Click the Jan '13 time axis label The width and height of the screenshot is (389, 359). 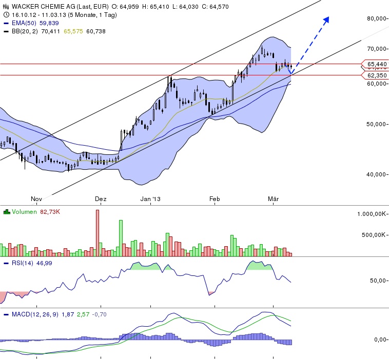click(150, 199)
